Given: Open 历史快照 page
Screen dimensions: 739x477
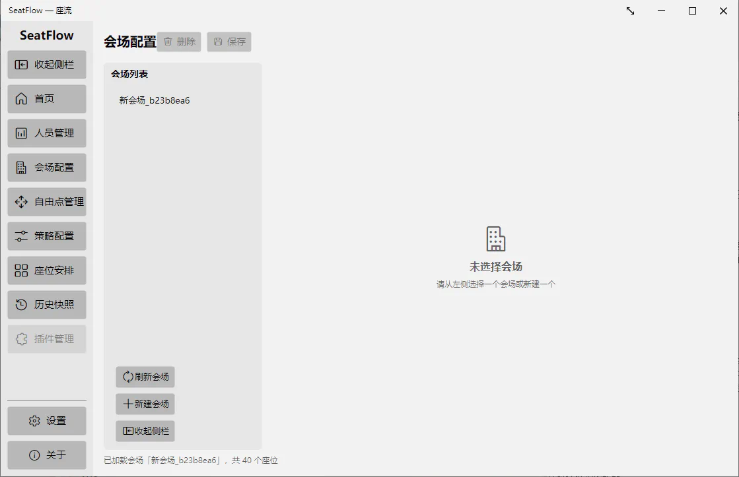Looking at the screenshot, I should point(47,305).
